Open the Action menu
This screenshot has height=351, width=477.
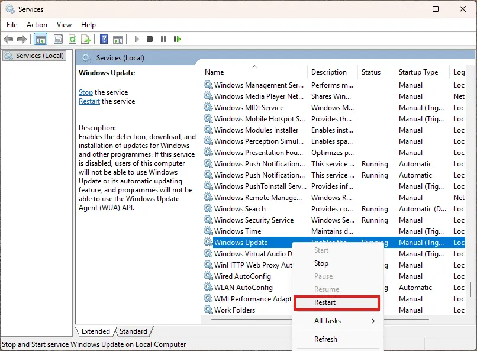pyautogui.click(x=37, y=25)
